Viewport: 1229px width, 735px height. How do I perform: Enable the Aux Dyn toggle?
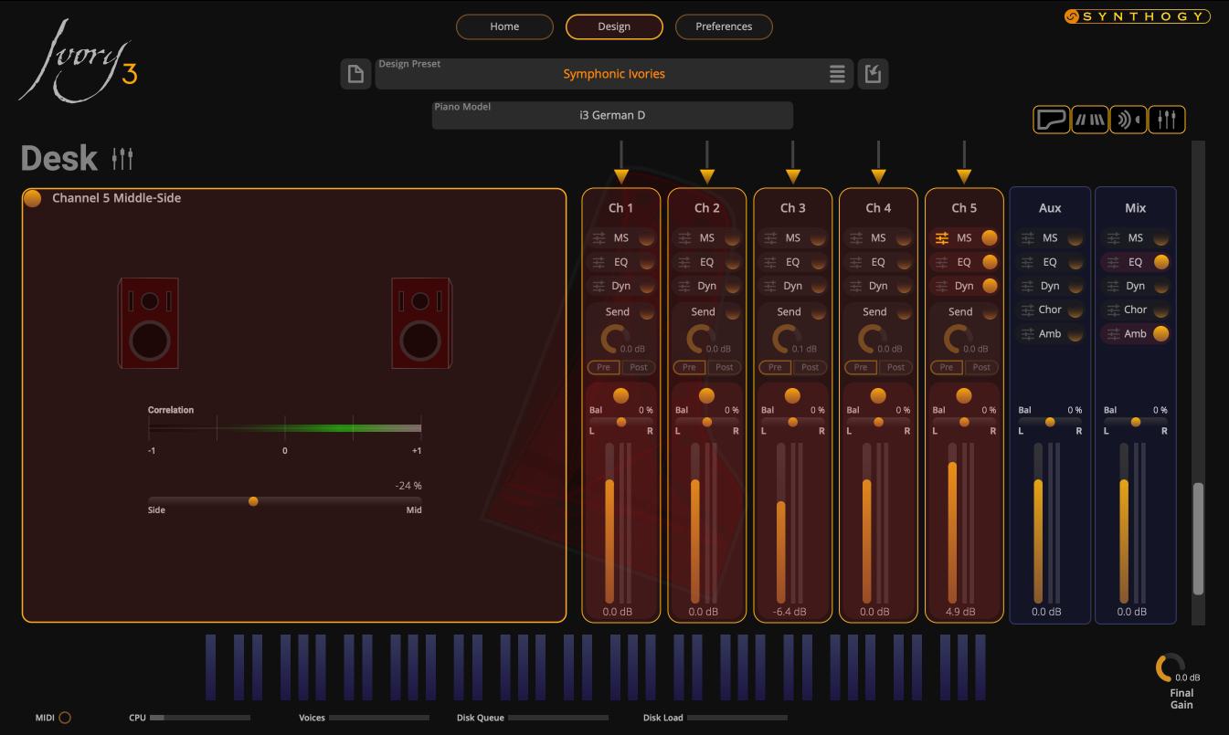1075,286
